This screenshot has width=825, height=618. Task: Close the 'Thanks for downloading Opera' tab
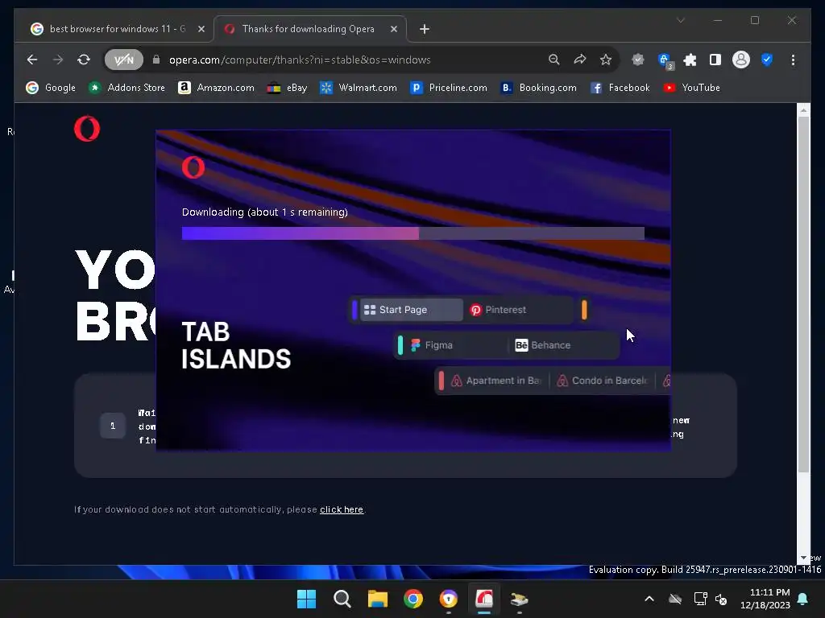pos(393,29)
